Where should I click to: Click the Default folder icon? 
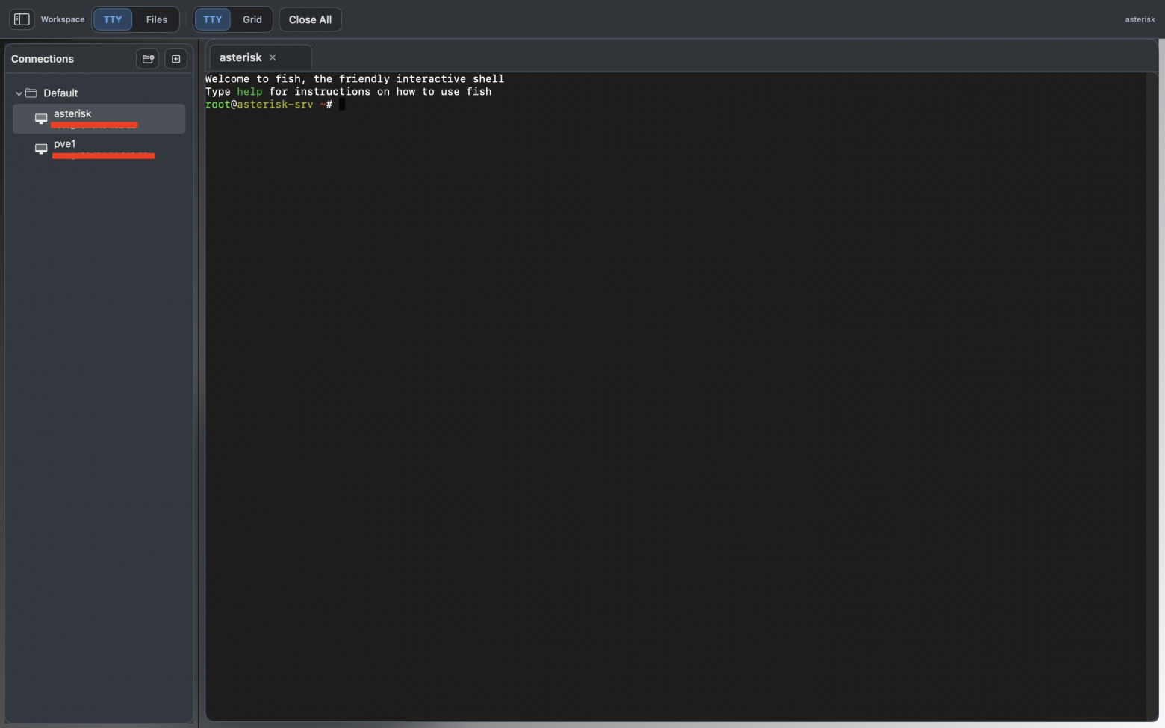point(31,93)
